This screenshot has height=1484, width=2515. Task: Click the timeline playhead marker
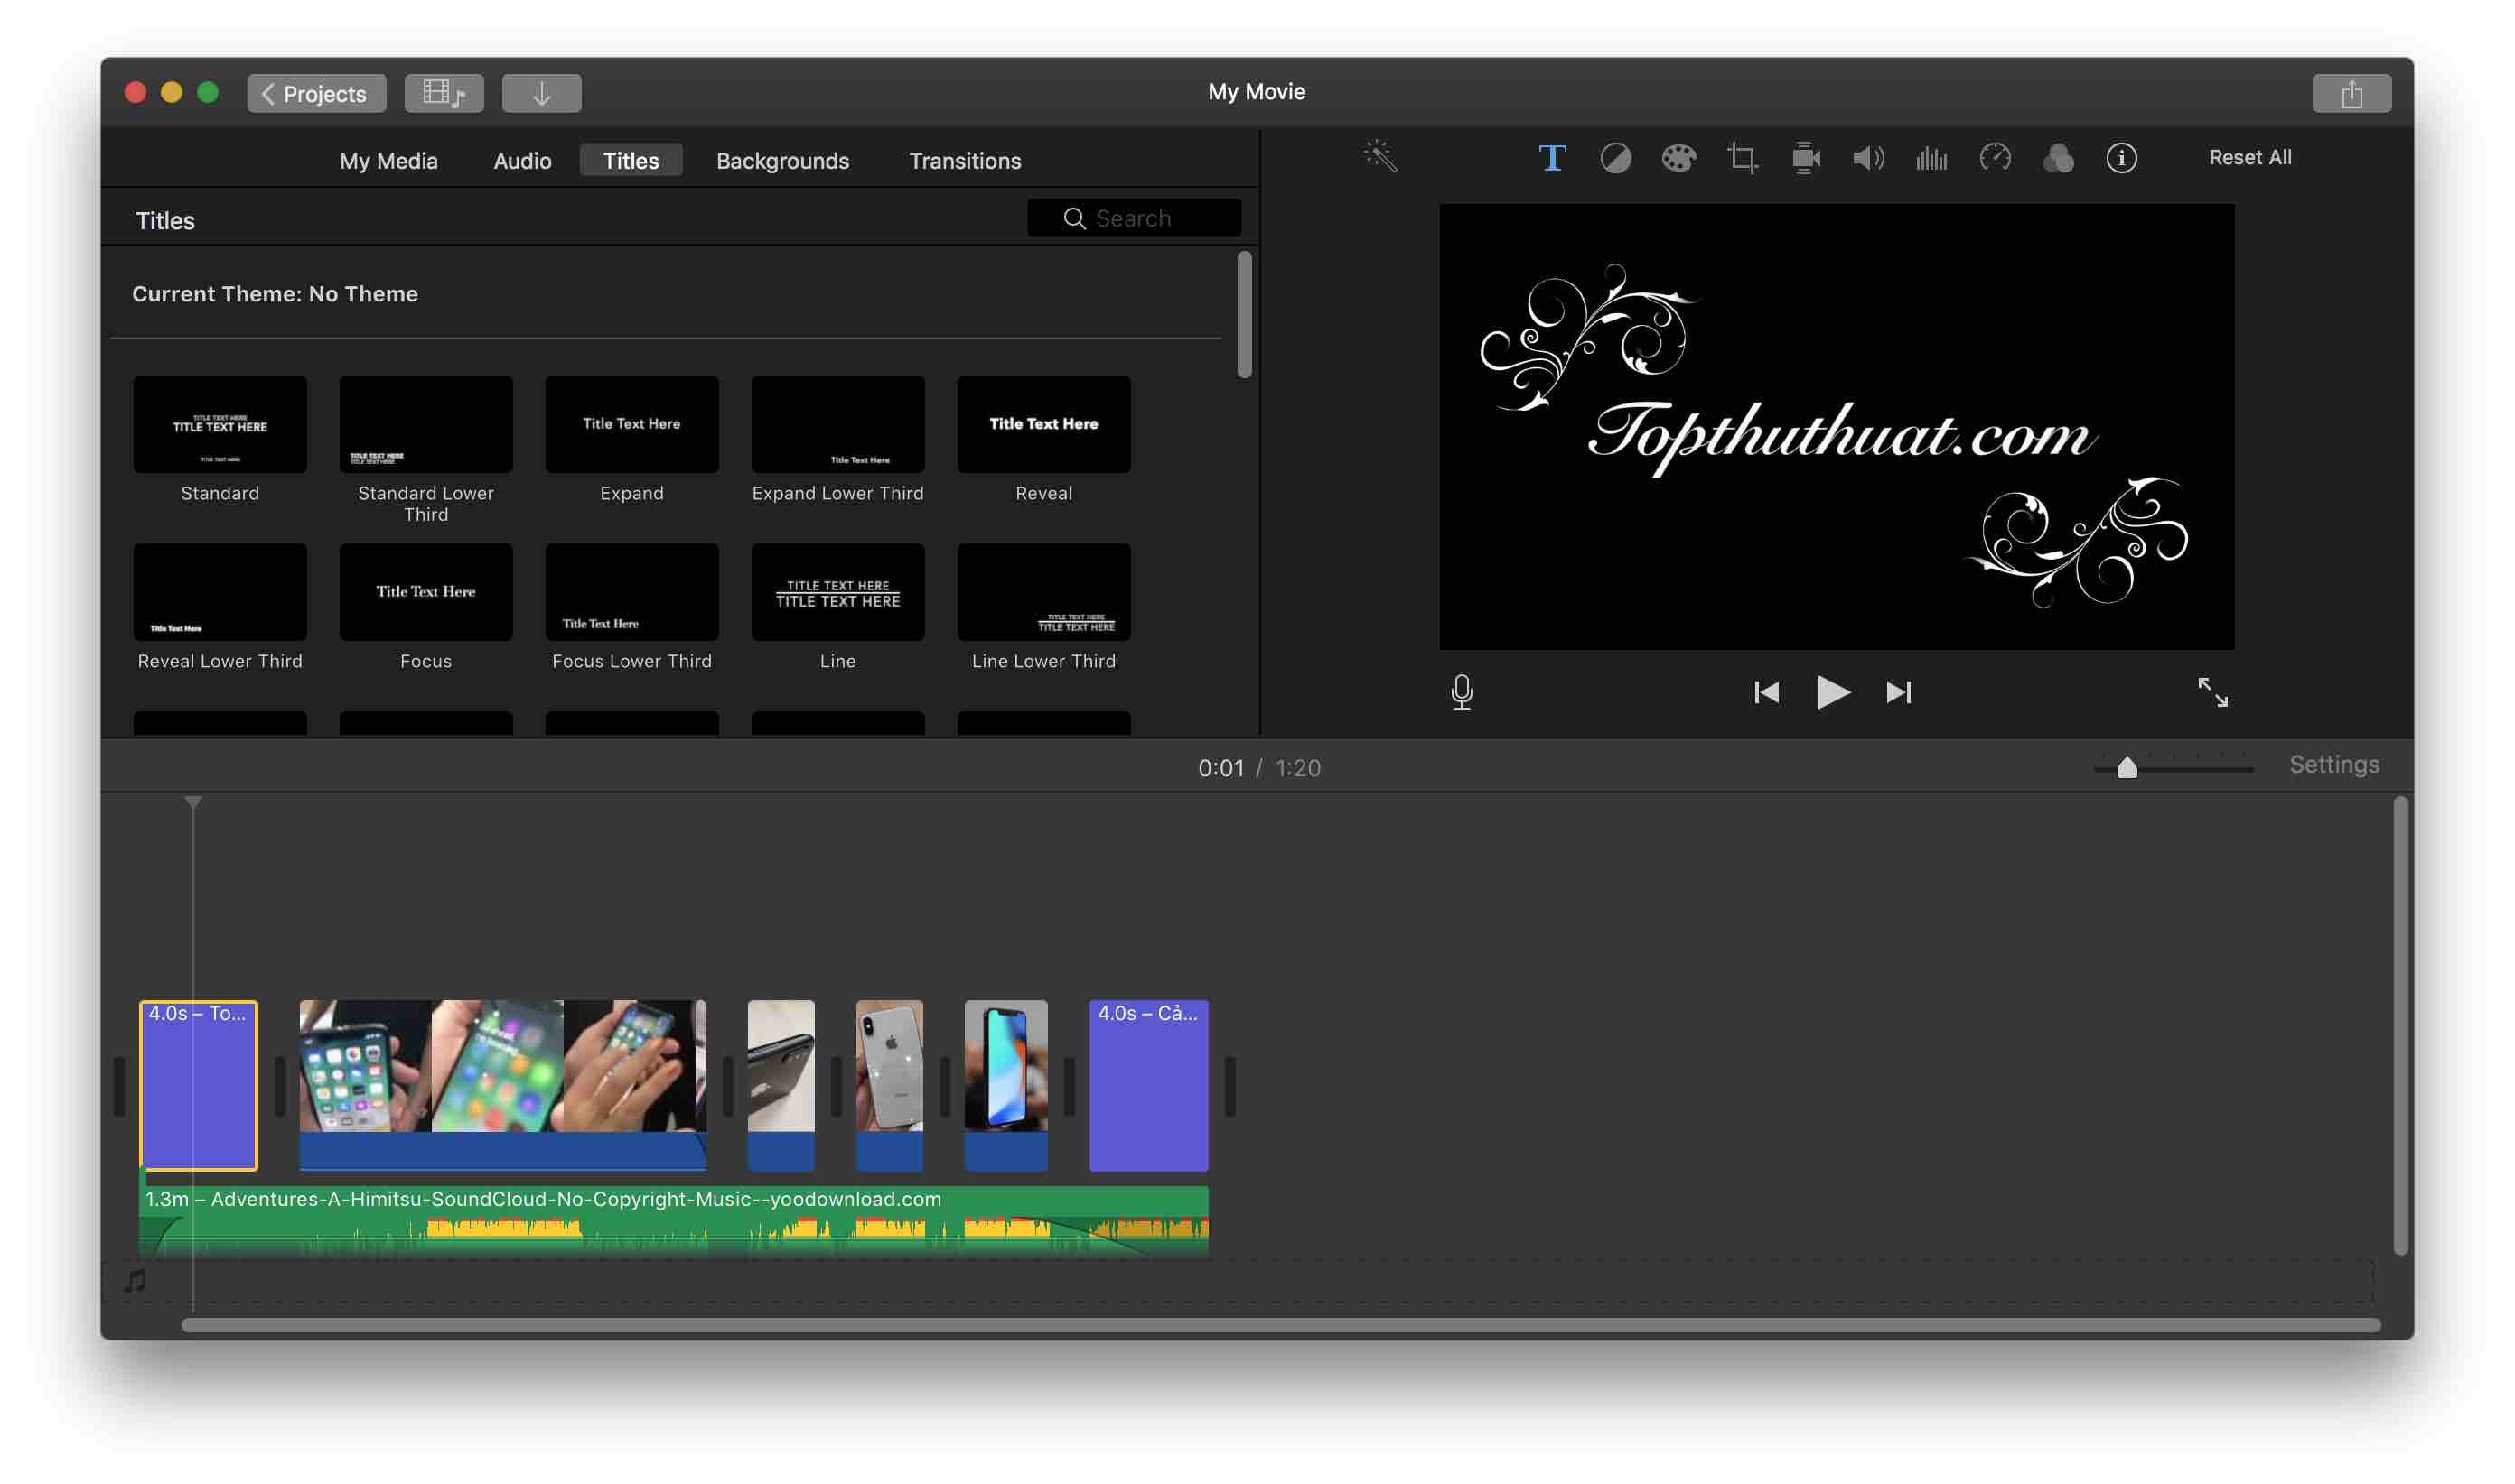193,802
